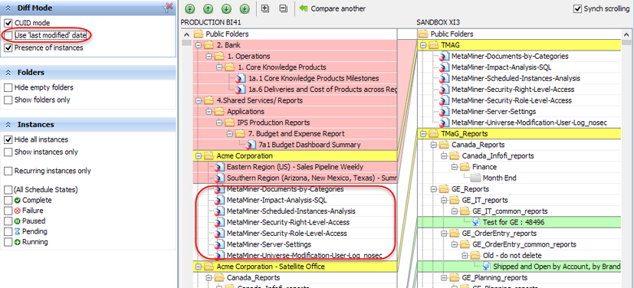Select MetaMiner-Documents-by-Categories in sandbox tree
This screenshot has width=634, height=288.
510,56
